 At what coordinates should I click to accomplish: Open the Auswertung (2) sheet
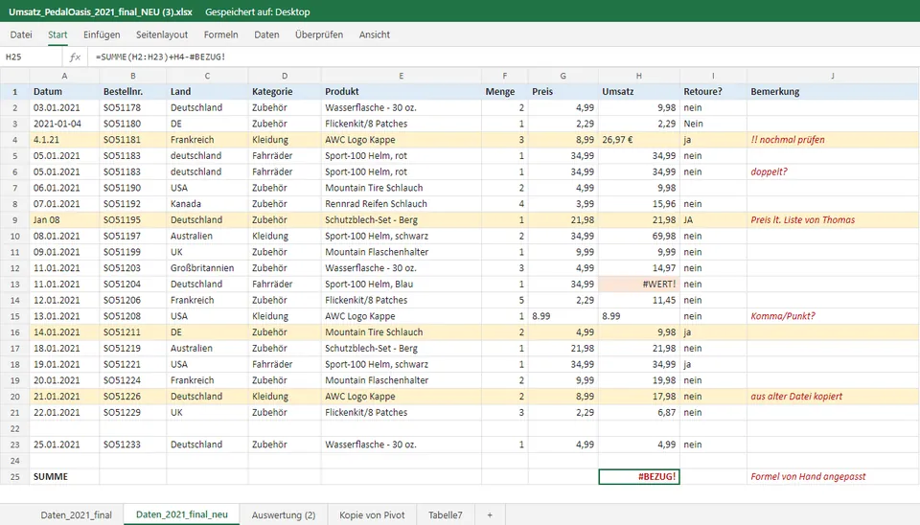click(x=284, y=515)
